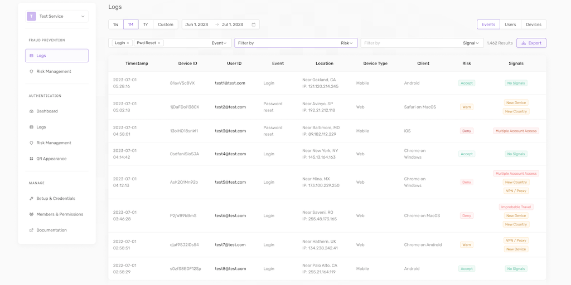Choose the Custom time range option
571x285 pixels.
(x=166, y=24)
